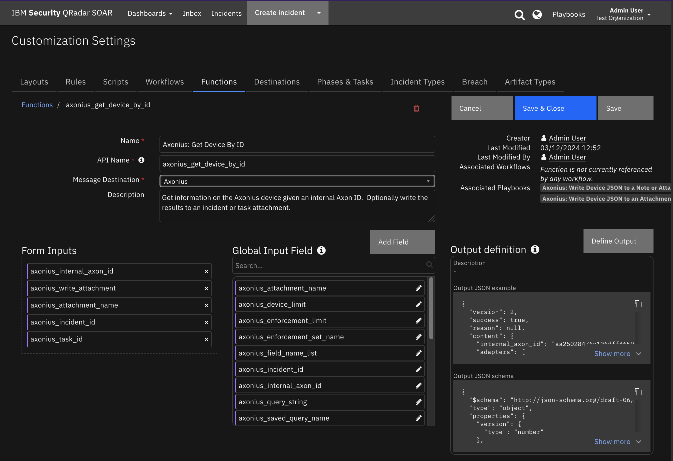Switch to Incident Types tab
The width and height of the screenshot is (673, 461).
[417, 82]
